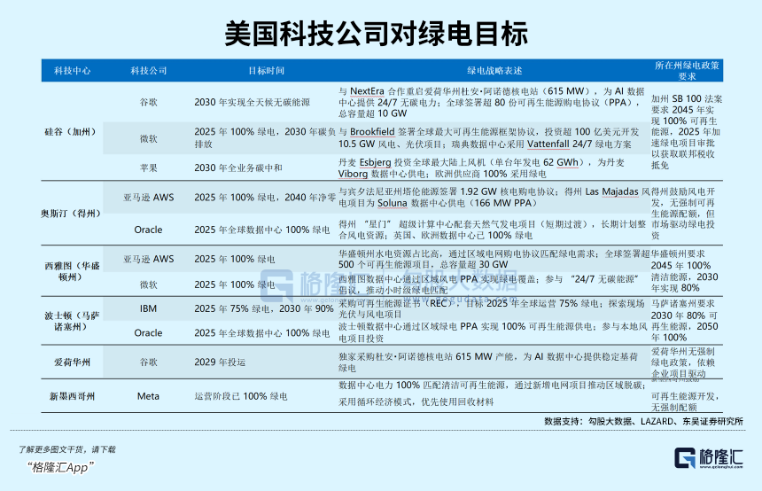
Task: Click the “格隆汇App” label
Action: pos(59,468)
